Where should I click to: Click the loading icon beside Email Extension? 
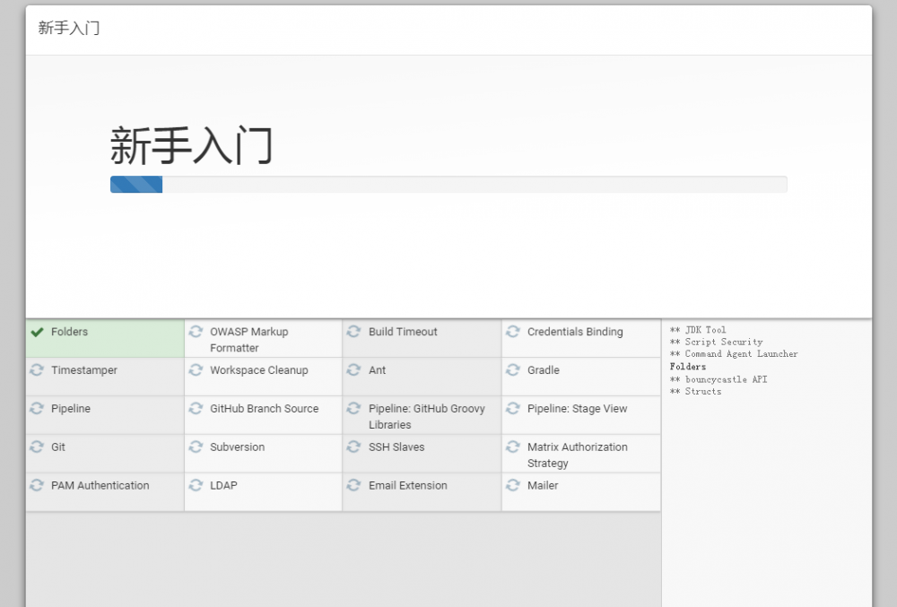click(353, 485)
